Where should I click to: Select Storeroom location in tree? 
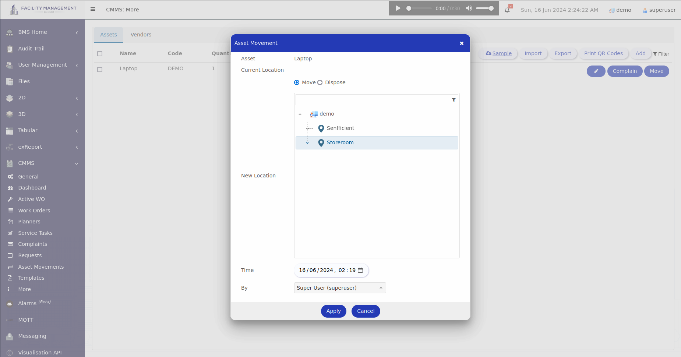[x=377, y=143]
